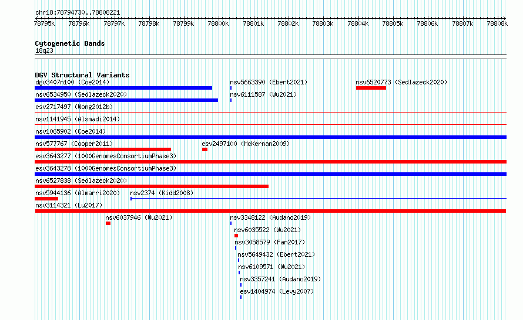The width and height of the screenshot is (523, 320).
Task: Select esv3643277 (1000GenomesConsortiumPhase3) label
Action: [x=106, y=156]
